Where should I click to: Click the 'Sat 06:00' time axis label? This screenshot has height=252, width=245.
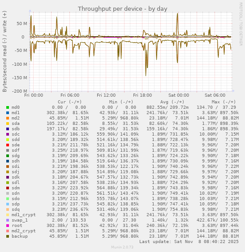pos(215,95)
